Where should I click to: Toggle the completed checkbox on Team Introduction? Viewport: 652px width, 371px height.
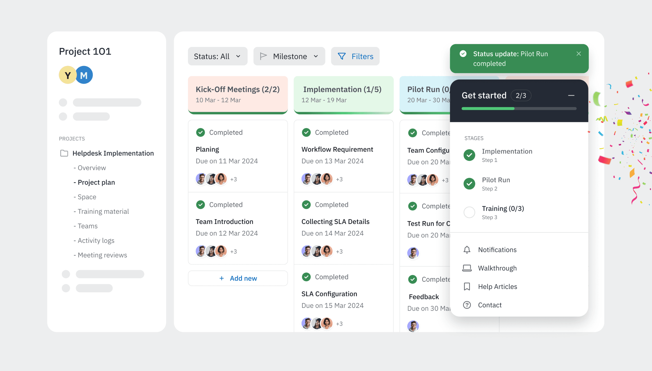tap(200, 204)
